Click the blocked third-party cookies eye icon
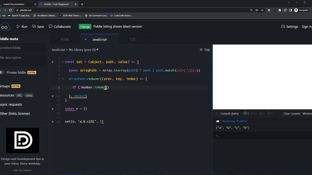The image size is (312, 175). tap(257, 10)
